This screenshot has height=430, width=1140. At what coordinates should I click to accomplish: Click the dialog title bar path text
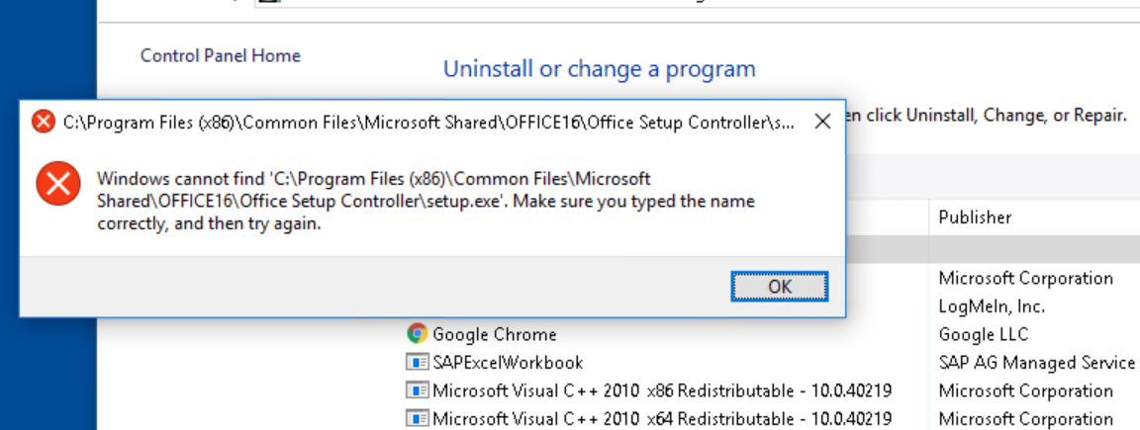[x=428, y=122]
